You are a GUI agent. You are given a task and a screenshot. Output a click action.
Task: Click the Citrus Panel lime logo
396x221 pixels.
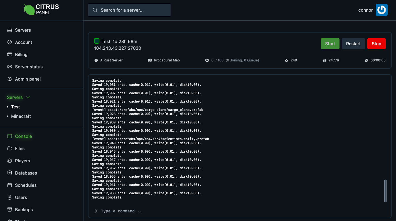[29, 9]
